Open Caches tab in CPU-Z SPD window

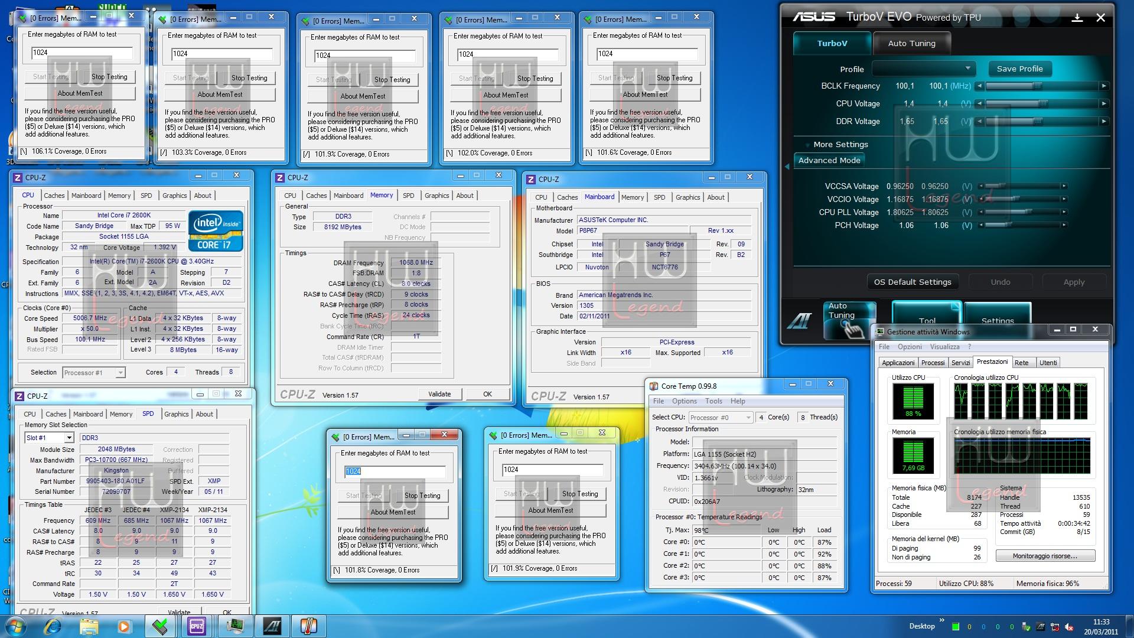56,414
